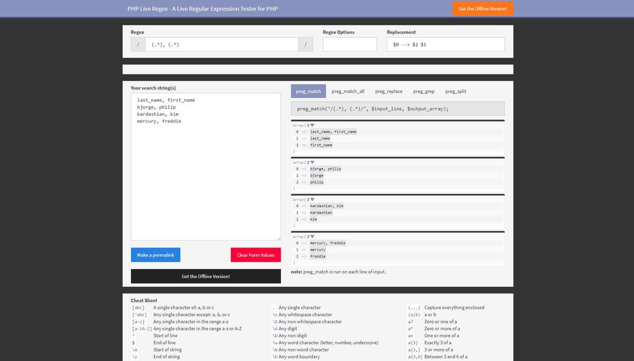Collapse the first array result triangle
634x361 pixels.
[x=312, y=125]
